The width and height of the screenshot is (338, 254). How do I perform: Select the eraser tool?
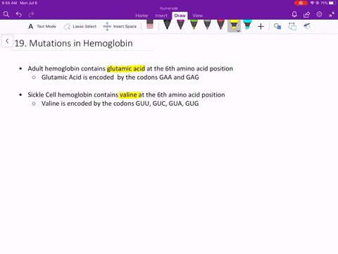click(x=150, y=25)
